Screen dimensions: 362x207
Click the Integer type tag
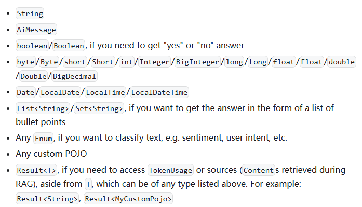154,62
